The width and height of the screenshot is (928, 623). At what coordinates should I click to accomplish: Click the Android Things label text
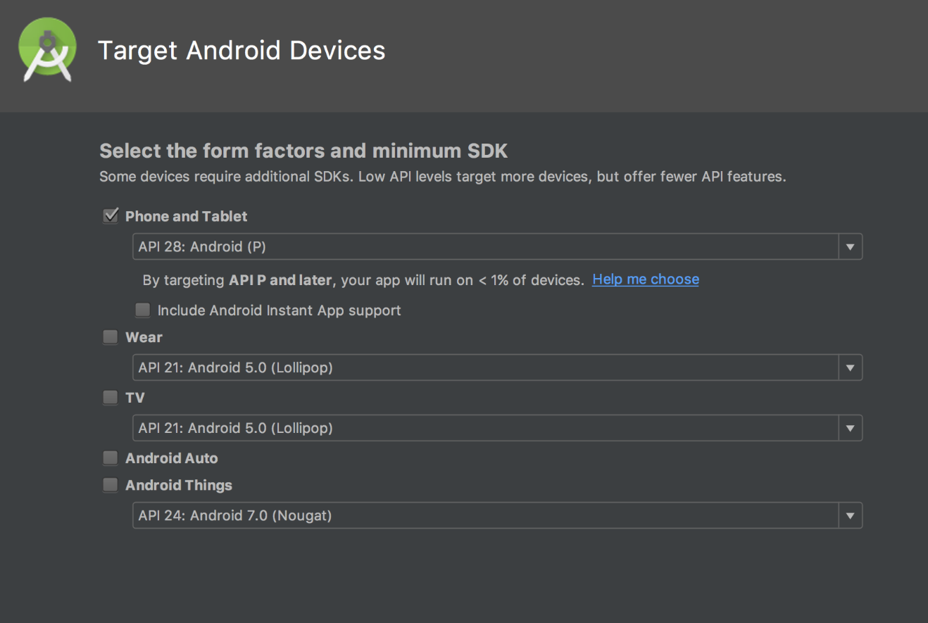tap(179, 485)
